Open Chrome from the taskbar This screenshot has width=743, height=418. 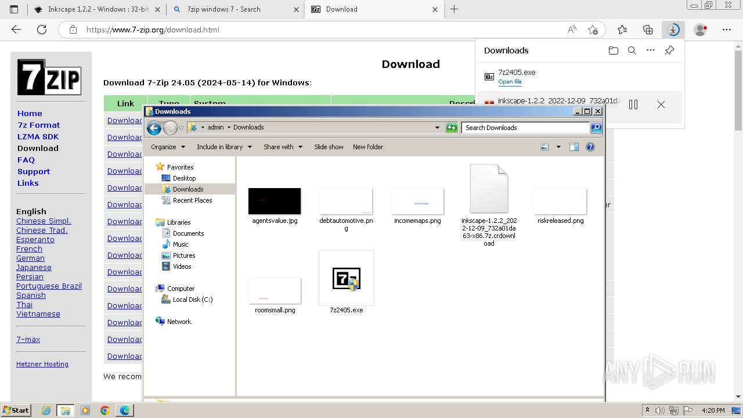pos(104,410)
